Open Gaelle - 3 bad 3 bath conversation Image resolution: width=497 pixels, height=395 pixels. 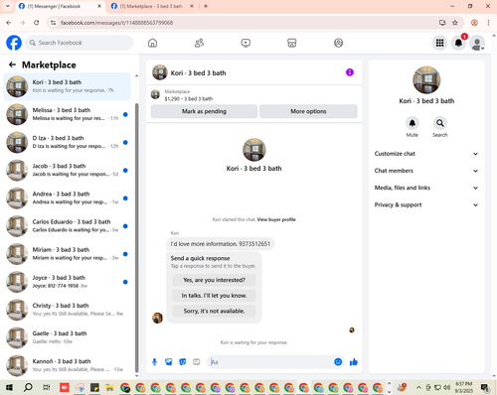coord(67,337)
